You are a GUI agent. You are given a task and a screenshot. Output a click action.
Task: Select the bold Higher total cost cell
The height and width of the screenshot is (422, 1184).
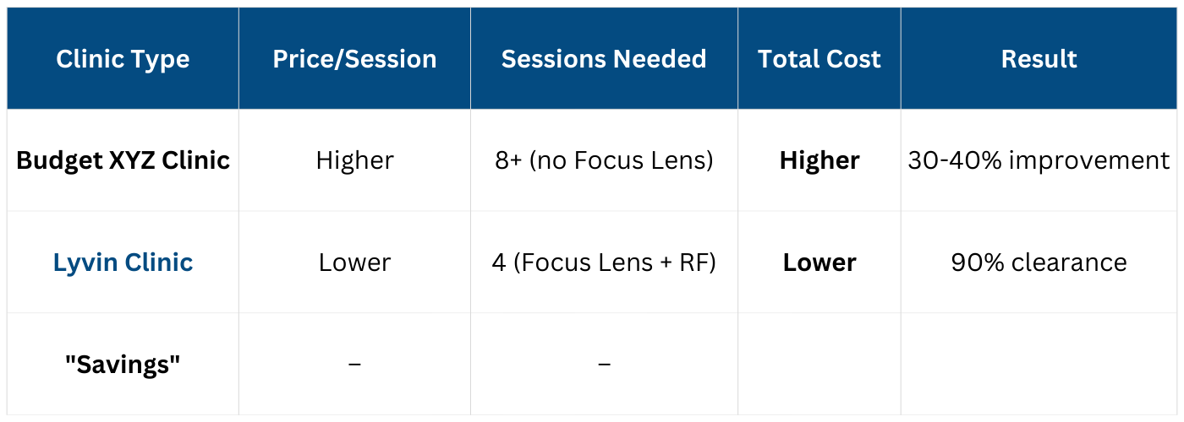pyautogui.click(x=819, y=160)
